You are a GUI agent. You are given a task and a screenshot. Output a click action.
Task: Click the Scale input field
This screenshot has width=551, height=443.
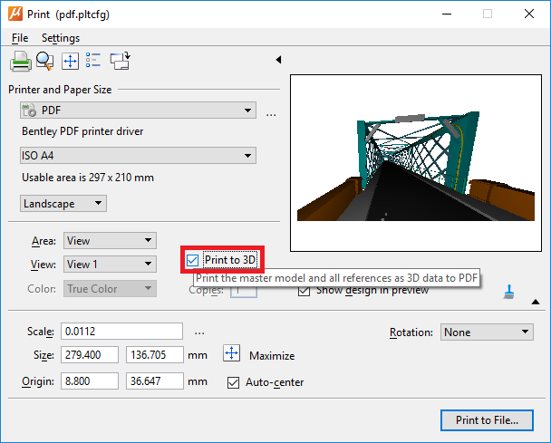(121, 332)
